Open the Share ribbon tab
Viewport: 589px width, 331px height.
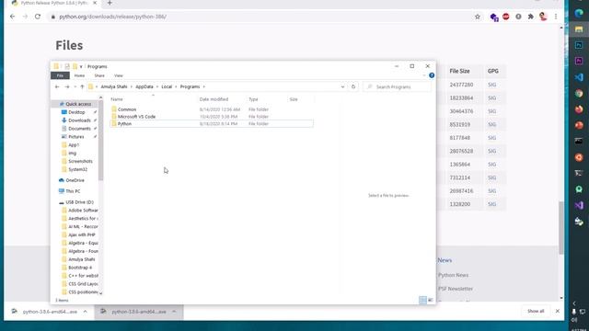point(99,75)
